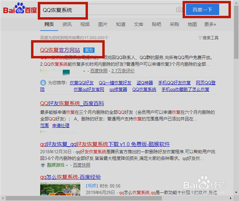
Task: Open 搜索工具 options
Action: 208,38
